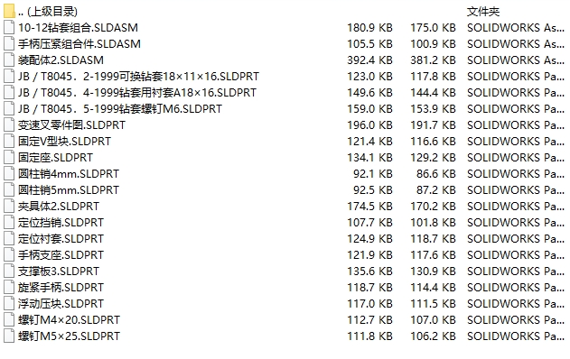
Task: Click the file icon beside 螺钉M5×25.SLDPRT
Action: click(x=9, y=336)
